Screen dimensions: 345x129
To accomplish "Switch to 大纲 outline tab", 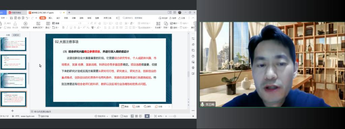I will coord(8,35).
